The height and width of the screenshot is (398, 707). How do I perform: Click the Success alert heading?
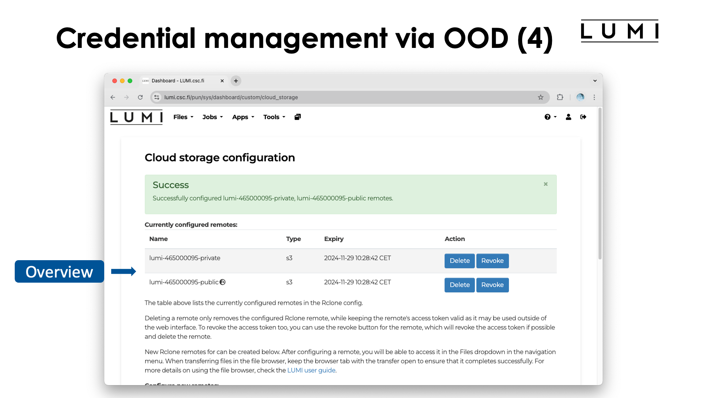[x=170, y=185]
